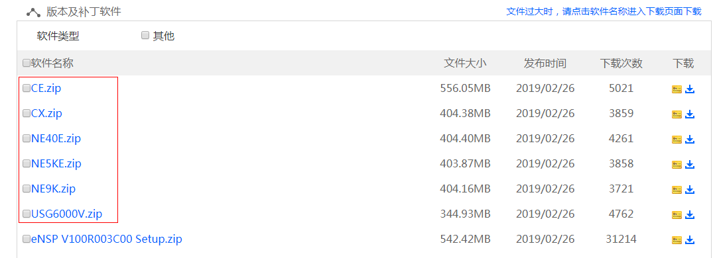Image resolution: width=715 pixels, height=258 pixels.
Task: Tick the checkbox for NE40E.zip
Action: (x=27, y=138)
